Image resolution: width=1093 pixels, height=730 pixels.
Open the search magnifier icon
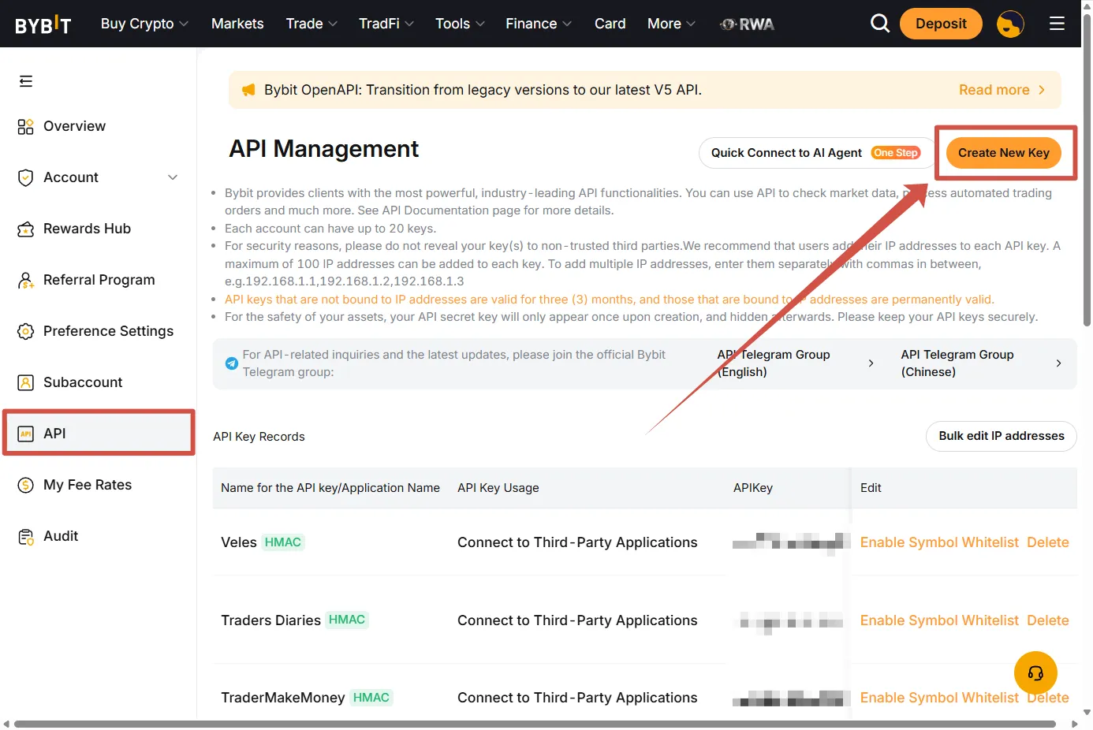tap(880, 24)
